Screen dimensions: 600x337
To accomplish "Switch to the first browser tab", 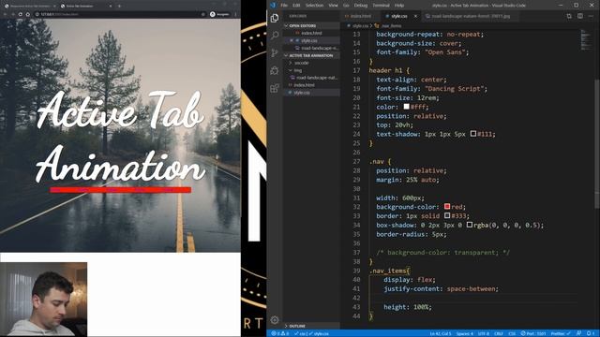I will [x=29, y=6].
